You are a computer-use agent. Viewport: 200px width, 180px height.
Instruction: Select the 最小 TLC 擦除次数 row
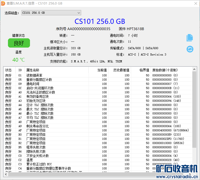[x=98, y=113]
